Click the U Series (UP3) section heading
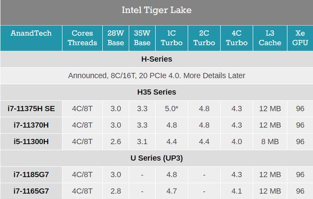Screen dimensions: 313x199 [156, 158]
